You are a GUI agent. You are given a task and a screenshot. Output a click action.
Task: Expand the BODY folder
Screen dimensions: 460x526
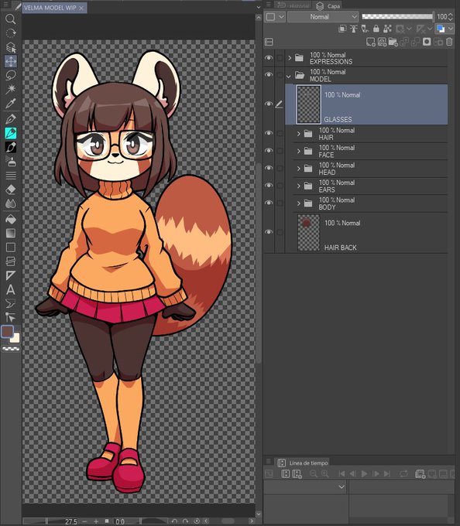click(x=298, y=203)
